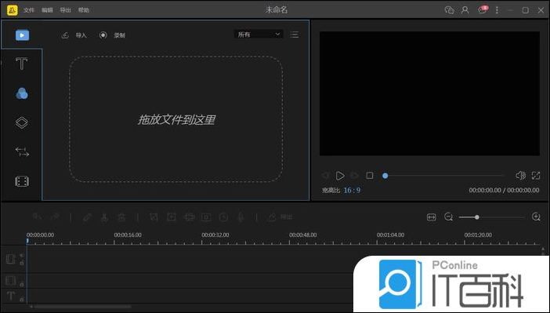The image size is (550, 313).
Task: Open the Transitions panel with opposing arrows icon
Action: pos(22,151)
